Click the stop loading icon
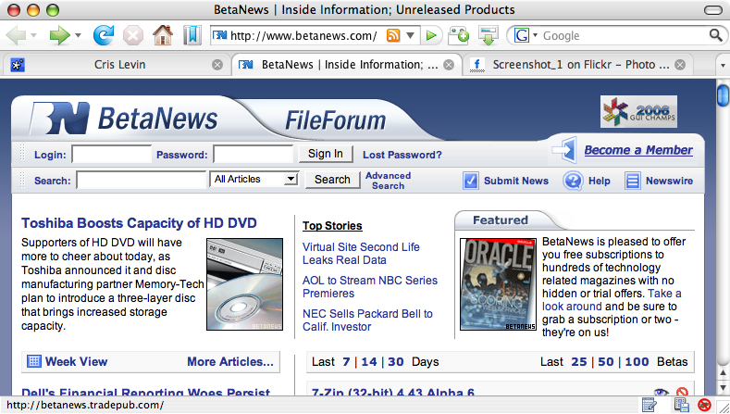730x414 pixels. [133, 35]
